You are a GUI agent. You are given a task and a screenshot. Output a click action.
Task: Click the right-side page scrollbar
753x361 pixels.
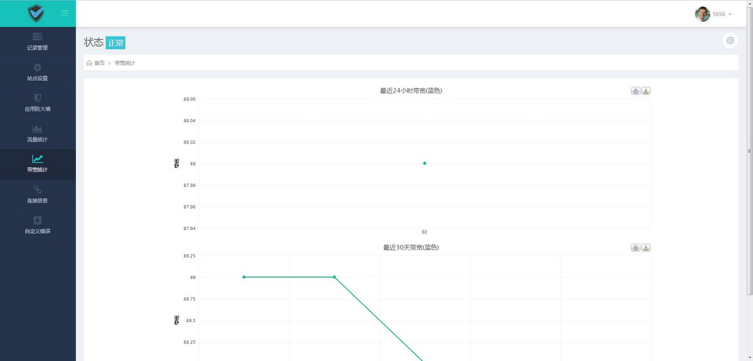[749, 150]
